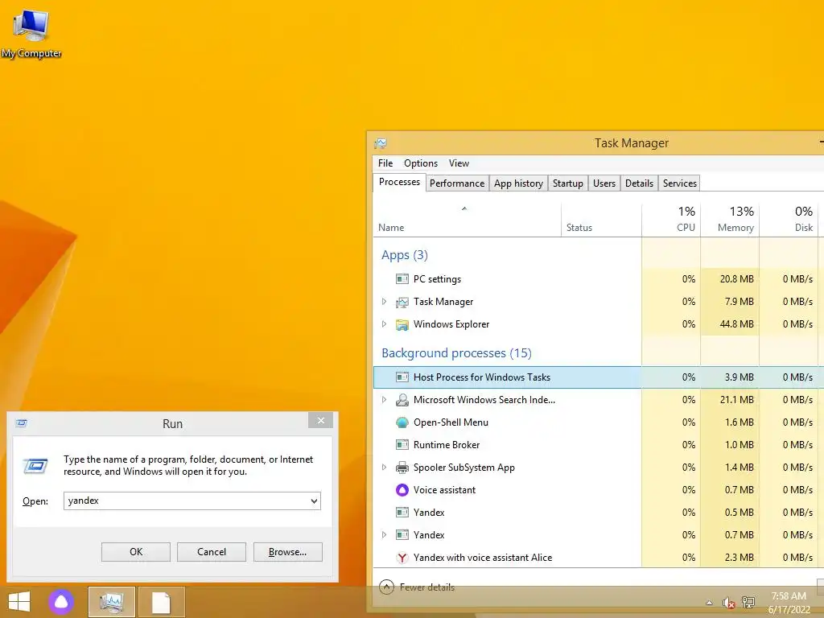Open the Windows Start button

(19, 602)
